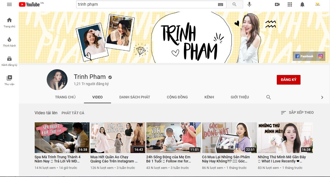
Task: Click PHÁT TẤT CẢ play all
Action: (73, 113)
